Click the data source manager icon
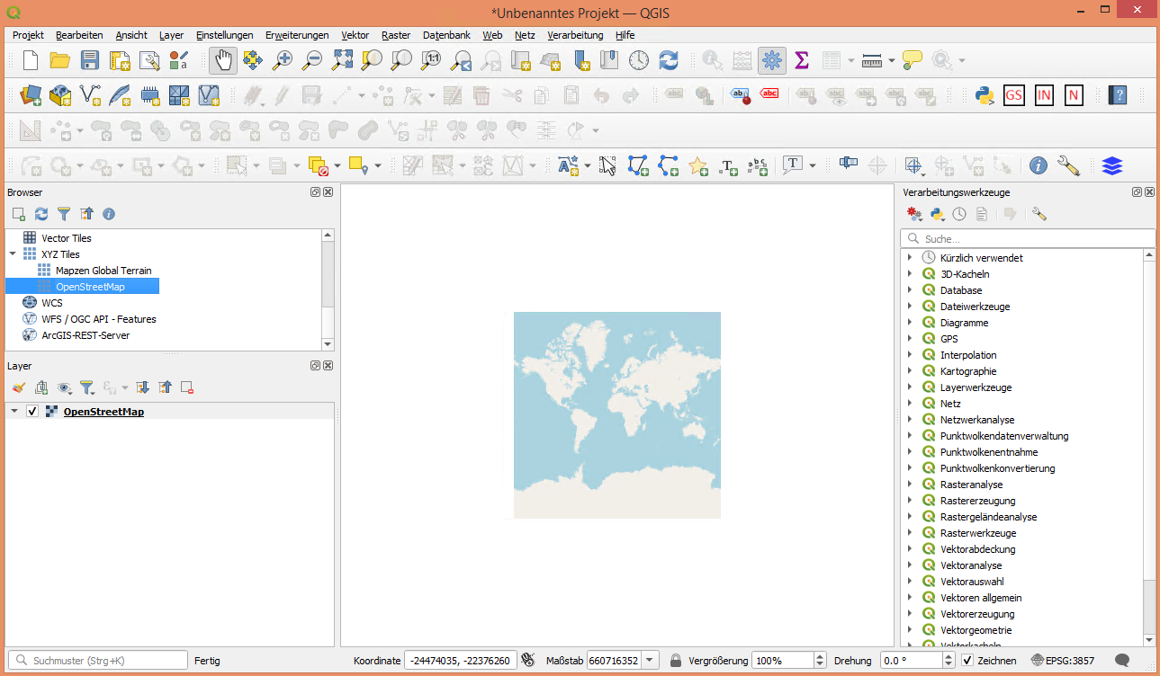The height and width of the screenshot is (676, 1160). pos(31,94)
